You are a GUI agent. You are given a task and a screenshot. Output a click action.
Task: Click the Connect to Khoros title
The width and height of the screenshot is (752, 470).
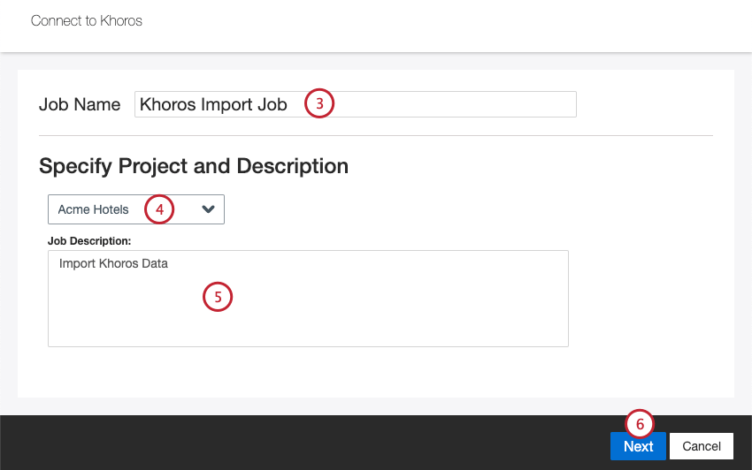click(x=87, y=20)
